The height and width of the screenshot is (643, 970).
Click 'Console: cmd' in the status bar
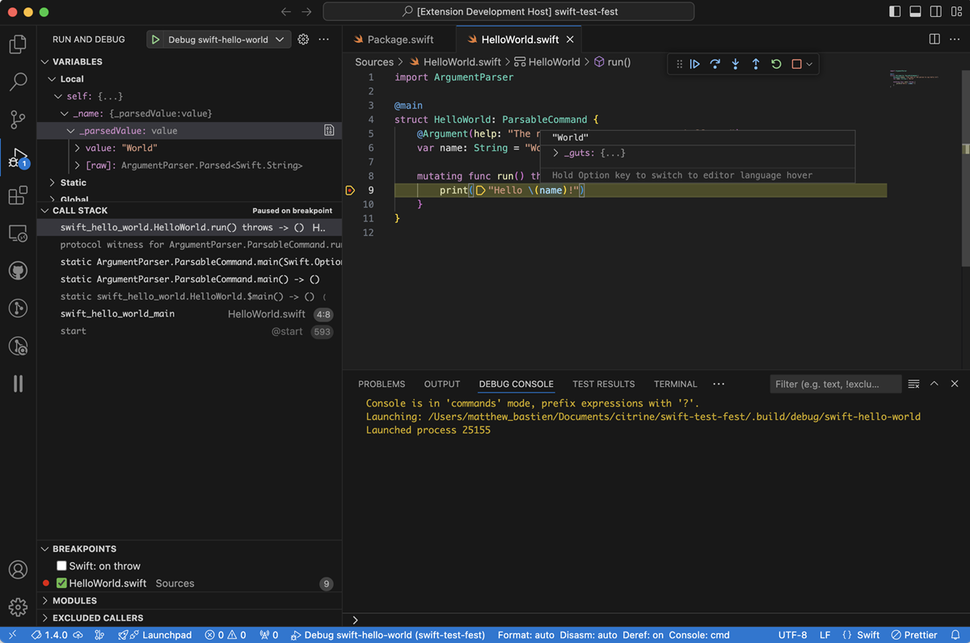coord(701,635)
